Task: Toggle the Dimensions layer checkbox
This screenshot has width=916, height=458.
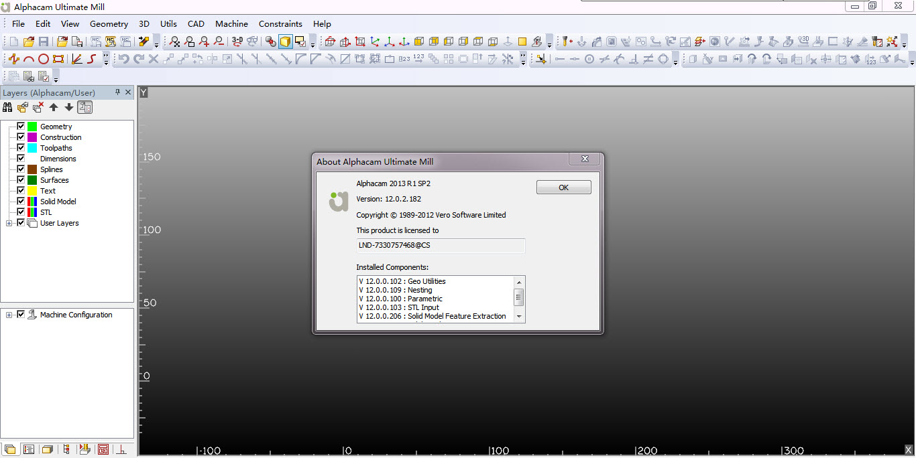Action: [x=21, y=158]
